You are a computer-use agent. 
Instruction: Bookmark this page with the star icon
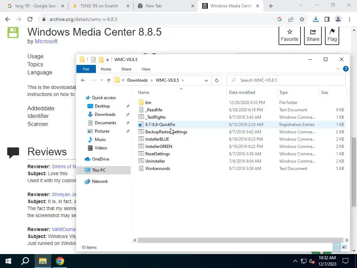(302, 20)
